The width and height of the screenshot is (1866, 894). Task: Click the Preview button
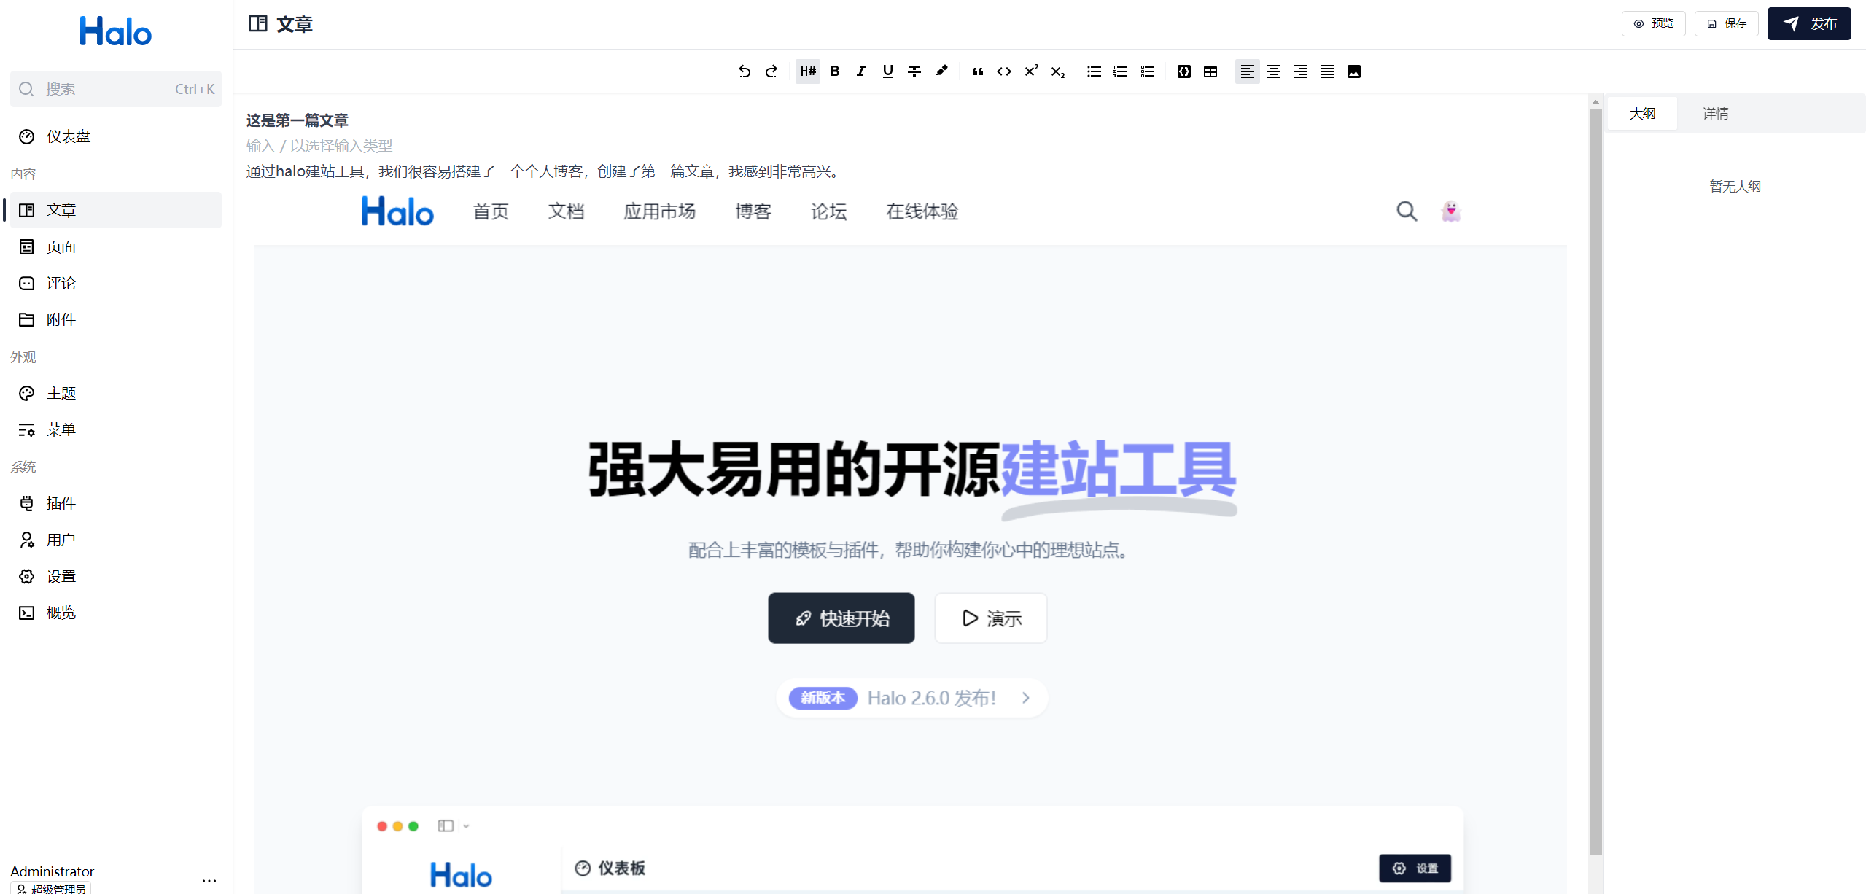(1653, 23)
